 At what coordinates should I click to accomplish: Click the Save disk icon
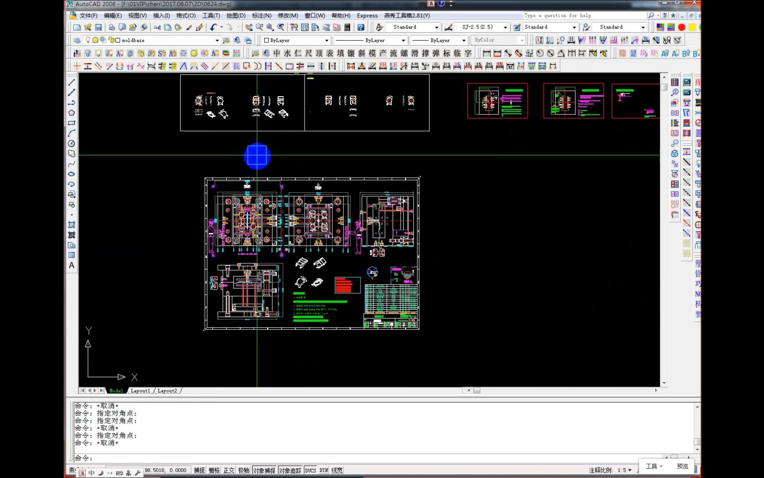98,27
